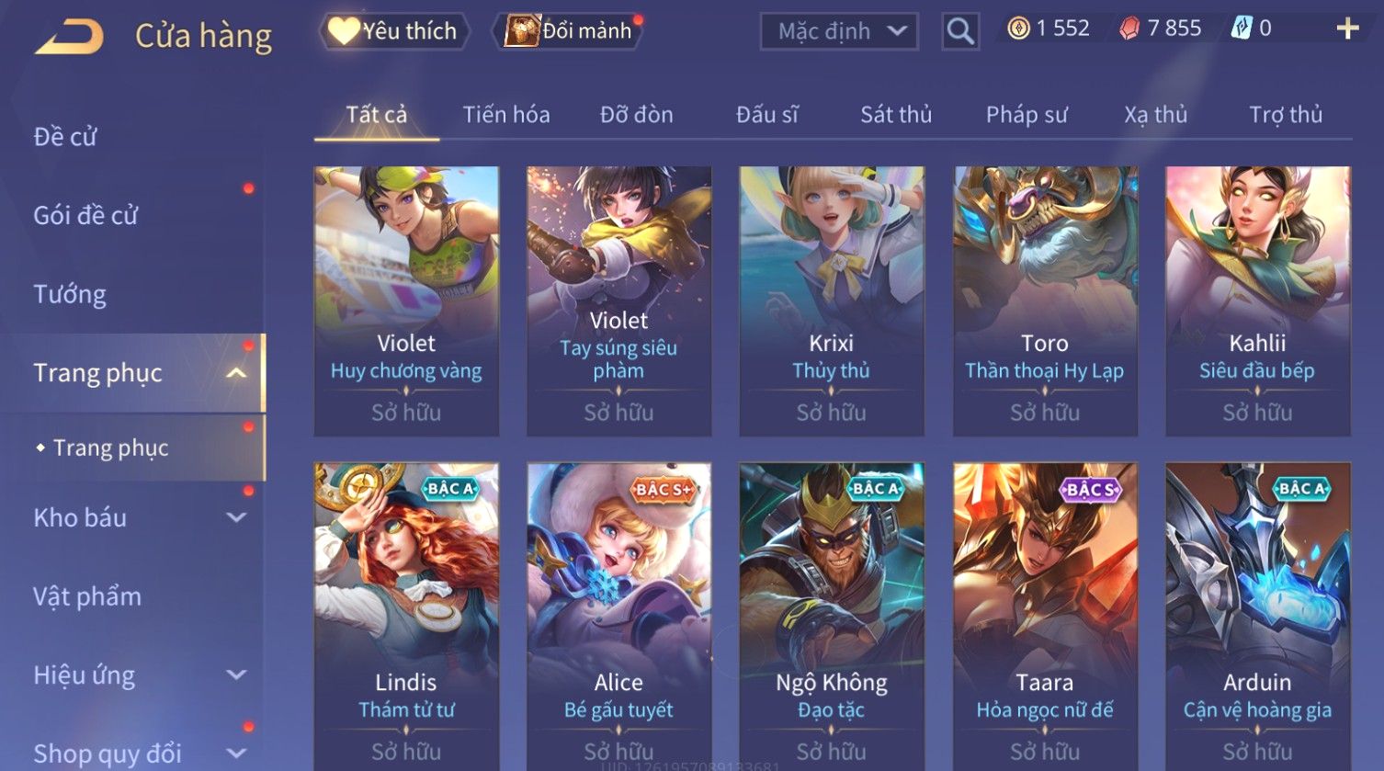
Task: Click the golden back arrow icon
Action: [x=70, y=37]
